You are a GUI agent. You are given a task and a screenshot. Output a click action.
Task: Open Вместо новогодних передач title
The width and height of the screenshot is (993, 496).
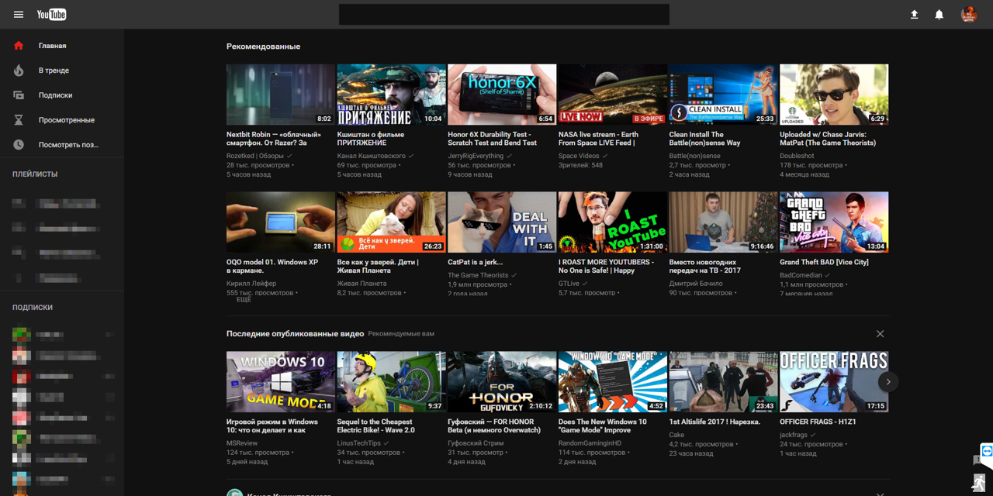[705, 267]
